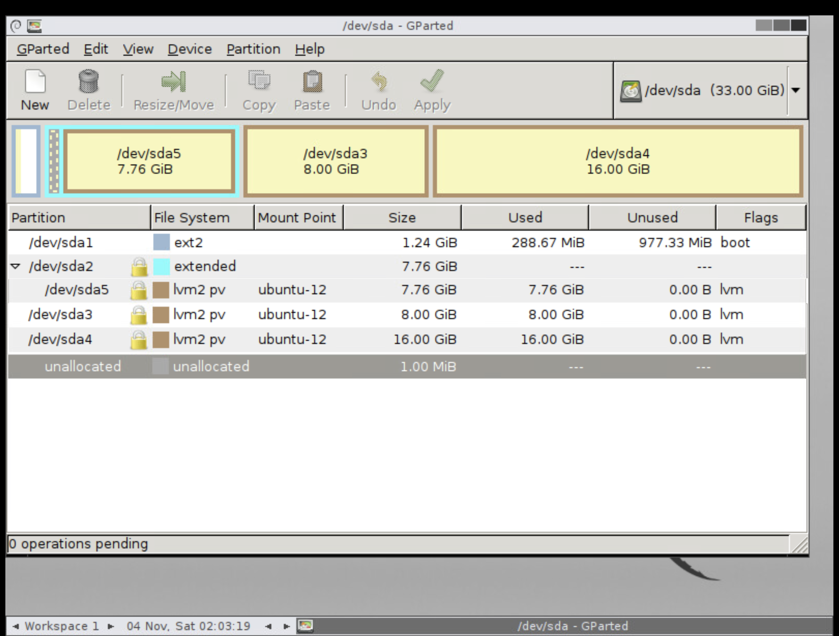
Task: Click the lock icon on the /dev/sda3 row
Action: click(x=139, y=314)
